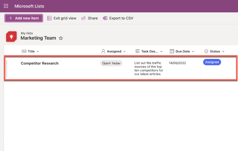Favorite the Marketing Team list with star
The width and height of the screenshot is (238, 151).
tap(61, 38)
